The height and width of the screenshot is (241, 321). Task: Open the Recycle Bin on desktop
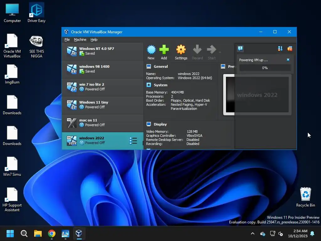(x=305, y=197)
